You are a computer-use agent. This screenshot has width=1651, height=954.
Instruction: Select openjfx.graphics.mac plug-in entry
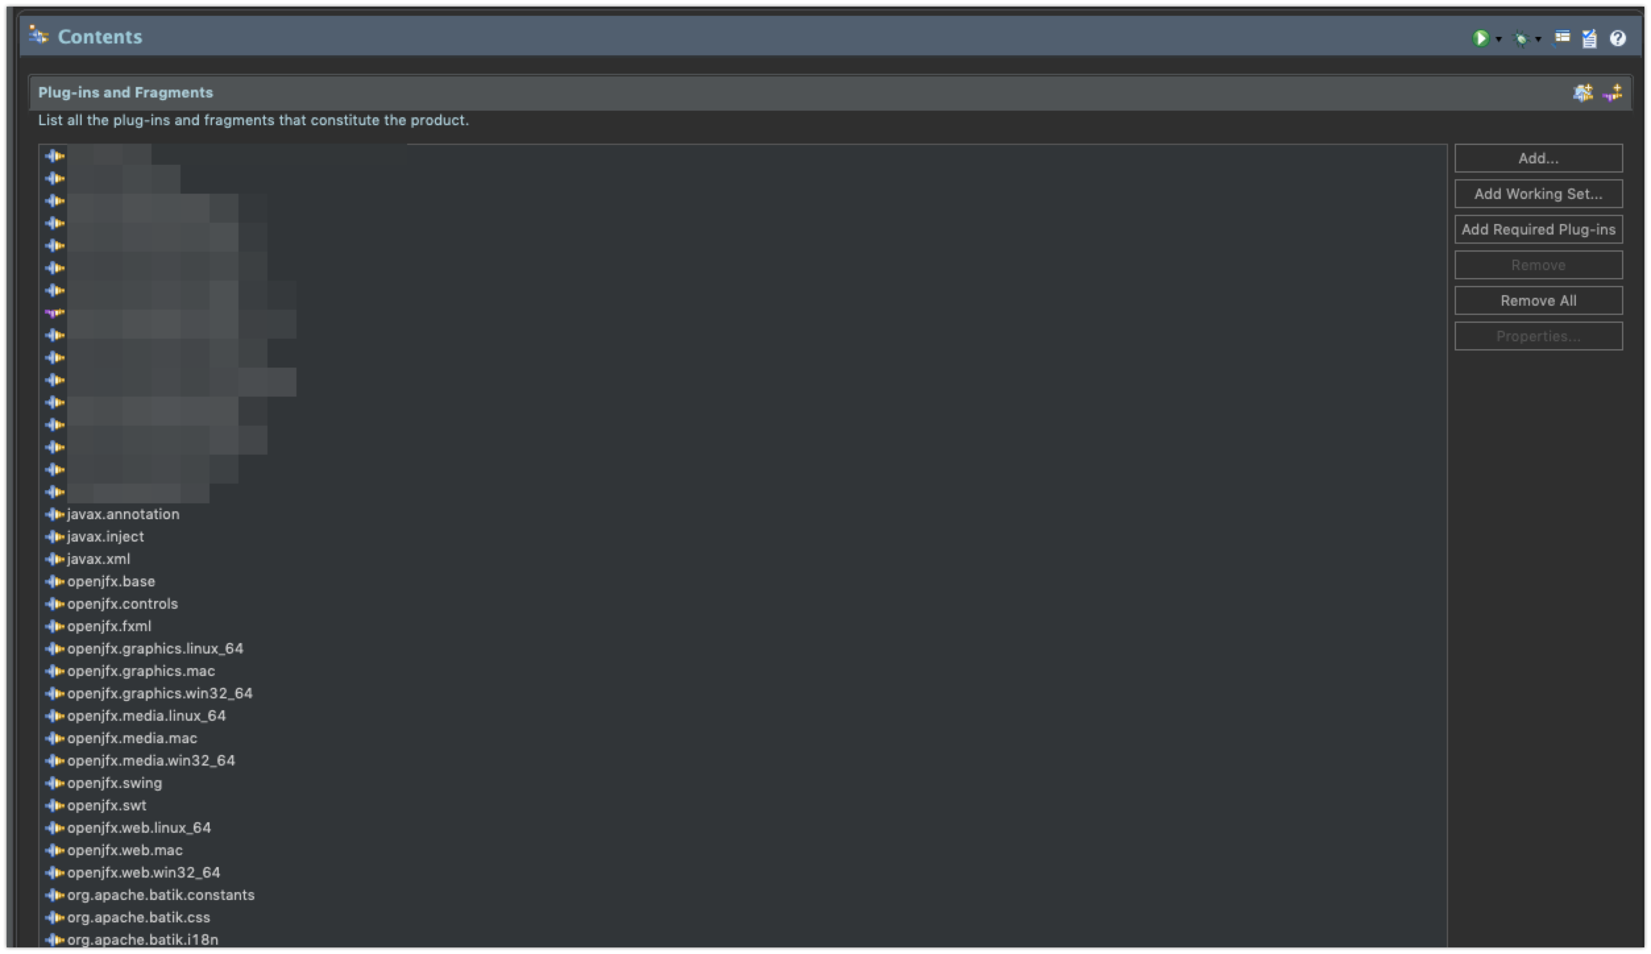click(x=140, y=671)
